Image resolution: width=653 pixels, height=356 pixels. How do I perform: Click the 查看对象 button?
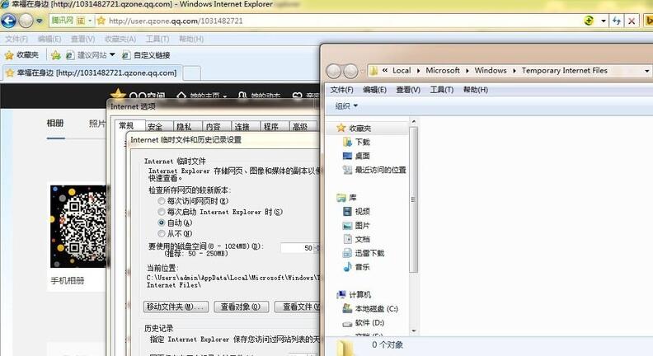(242, 307)
